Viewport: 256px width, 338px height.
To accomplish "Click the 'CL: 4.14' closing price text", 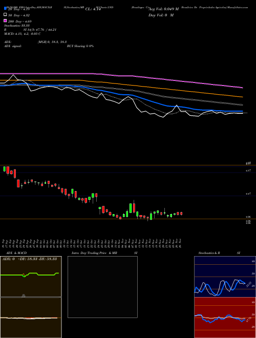I will [x=93, y=9].
